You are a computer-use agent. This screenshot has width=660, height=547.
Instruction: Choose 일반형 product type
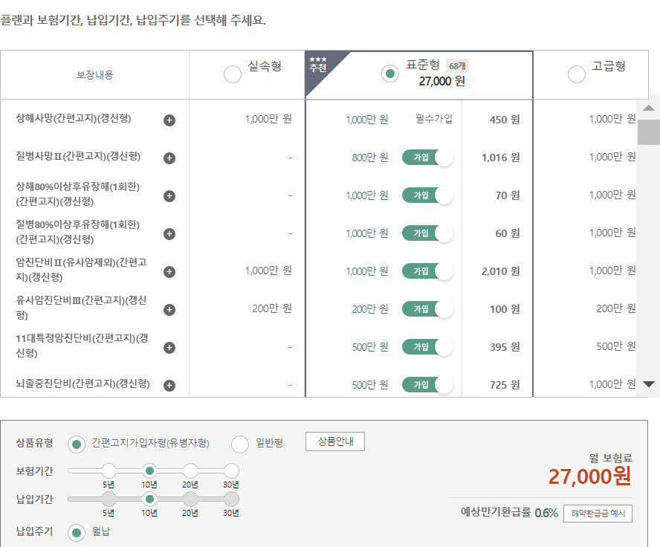pyautogui.click(x=240, y=444)
